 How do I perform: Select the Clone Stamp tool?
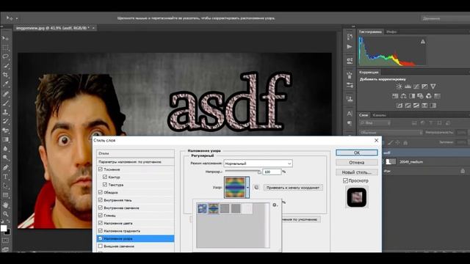pos(5,112)
